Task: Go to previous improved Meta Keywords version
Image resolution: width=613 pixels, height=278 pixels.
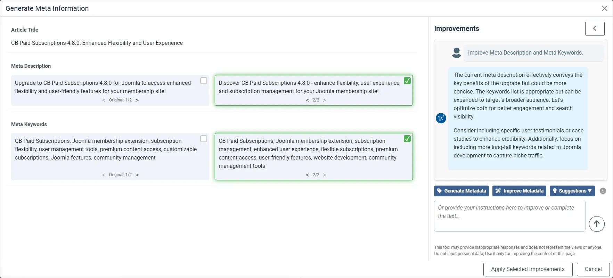Action: tap(307, 175)
